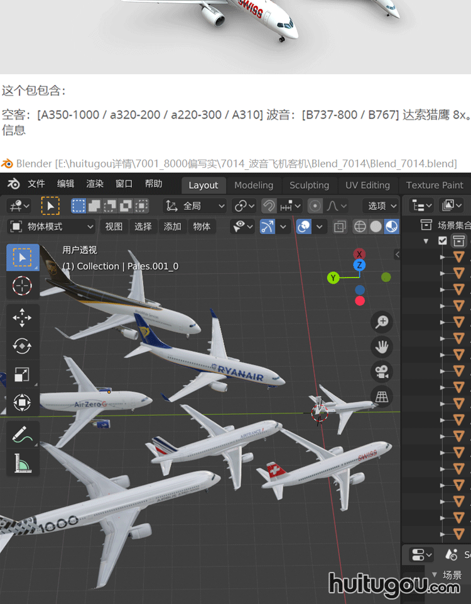Switch to solid viewport shading
Image resolution: width=471 pixels, height=604 pixels.
(376, 226)
